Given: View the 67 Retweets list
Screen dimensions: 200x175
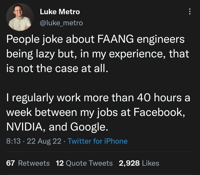Looking at the screenshot, I should [28, 163].
